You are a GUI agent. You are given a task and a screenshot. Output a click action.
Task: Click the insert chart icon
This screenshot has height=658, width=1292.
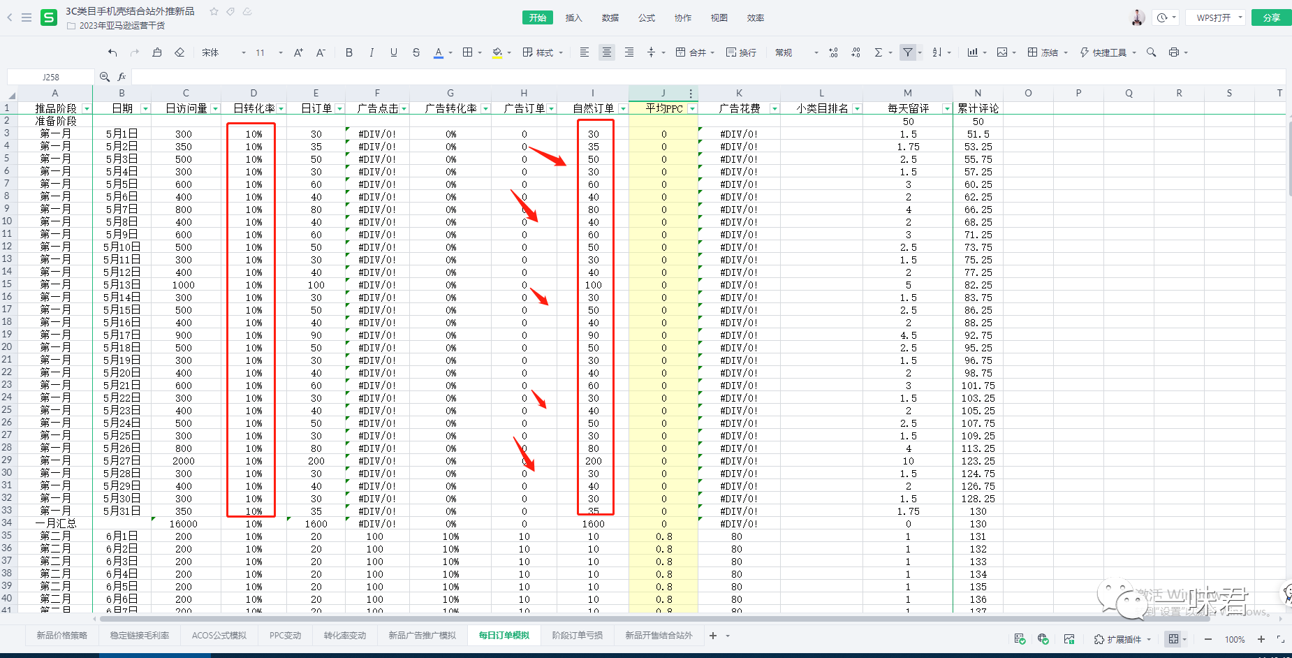coord(973,52)
